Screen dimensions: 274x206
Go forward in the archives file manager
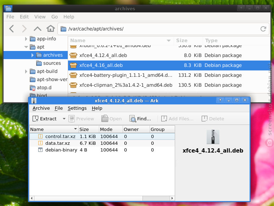pyautogui.click(x=24, y=29)
